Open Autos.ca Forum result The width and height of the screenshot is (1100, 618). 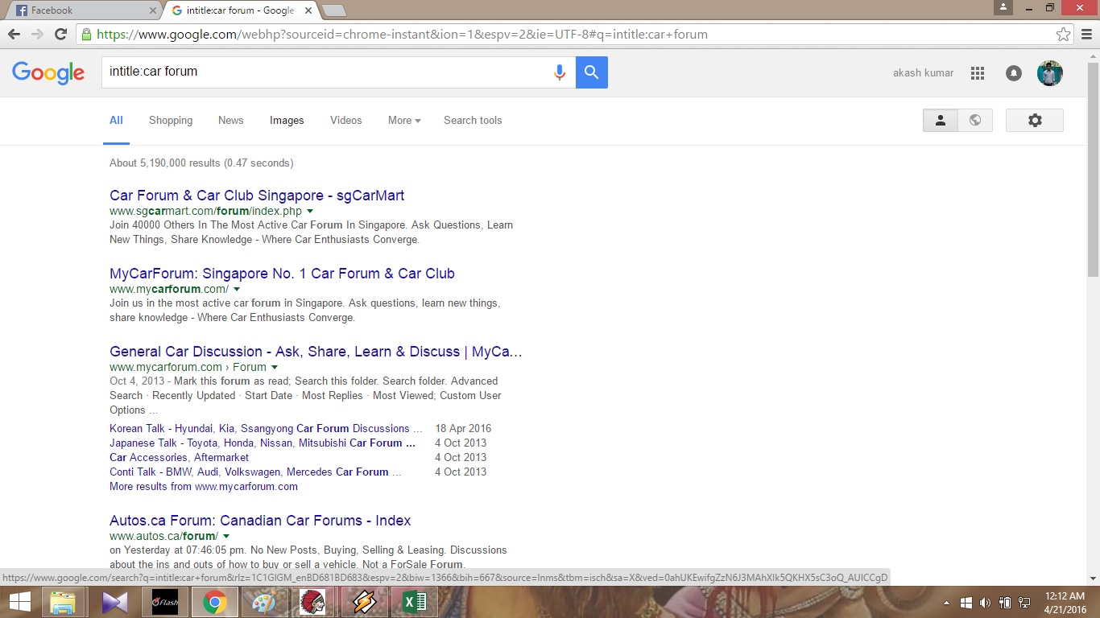(260, 521)
